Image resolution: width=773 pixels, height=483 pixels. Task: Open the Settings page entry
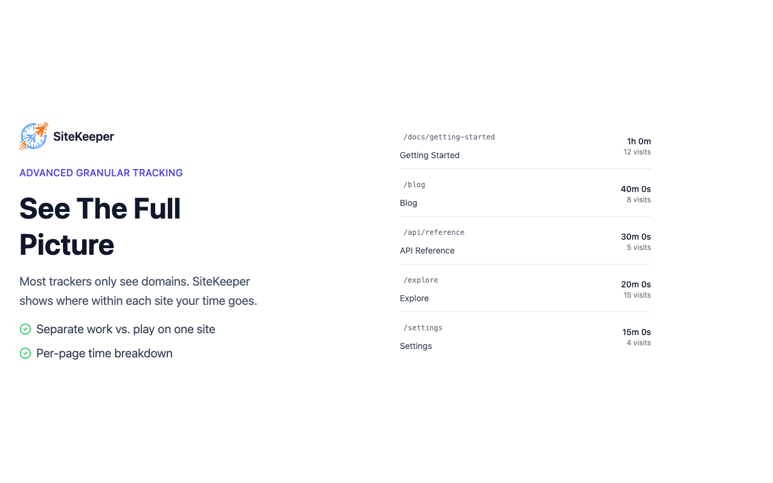pyautogui.click(x=415, y=346)
